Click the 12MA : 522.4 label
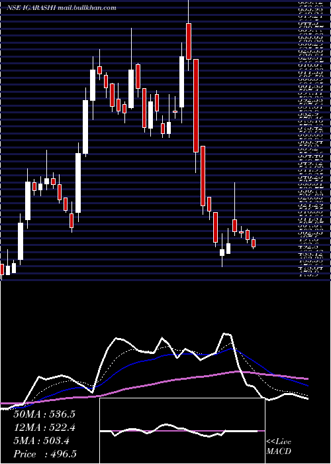 tap(44, 428)
